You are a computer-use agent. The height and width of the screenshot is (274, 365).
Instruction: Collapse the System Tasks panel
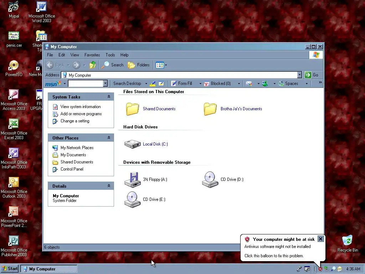[x=109, y=96]
